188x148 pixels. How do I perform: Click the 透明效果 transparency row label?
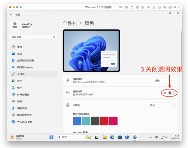(77, 91)
